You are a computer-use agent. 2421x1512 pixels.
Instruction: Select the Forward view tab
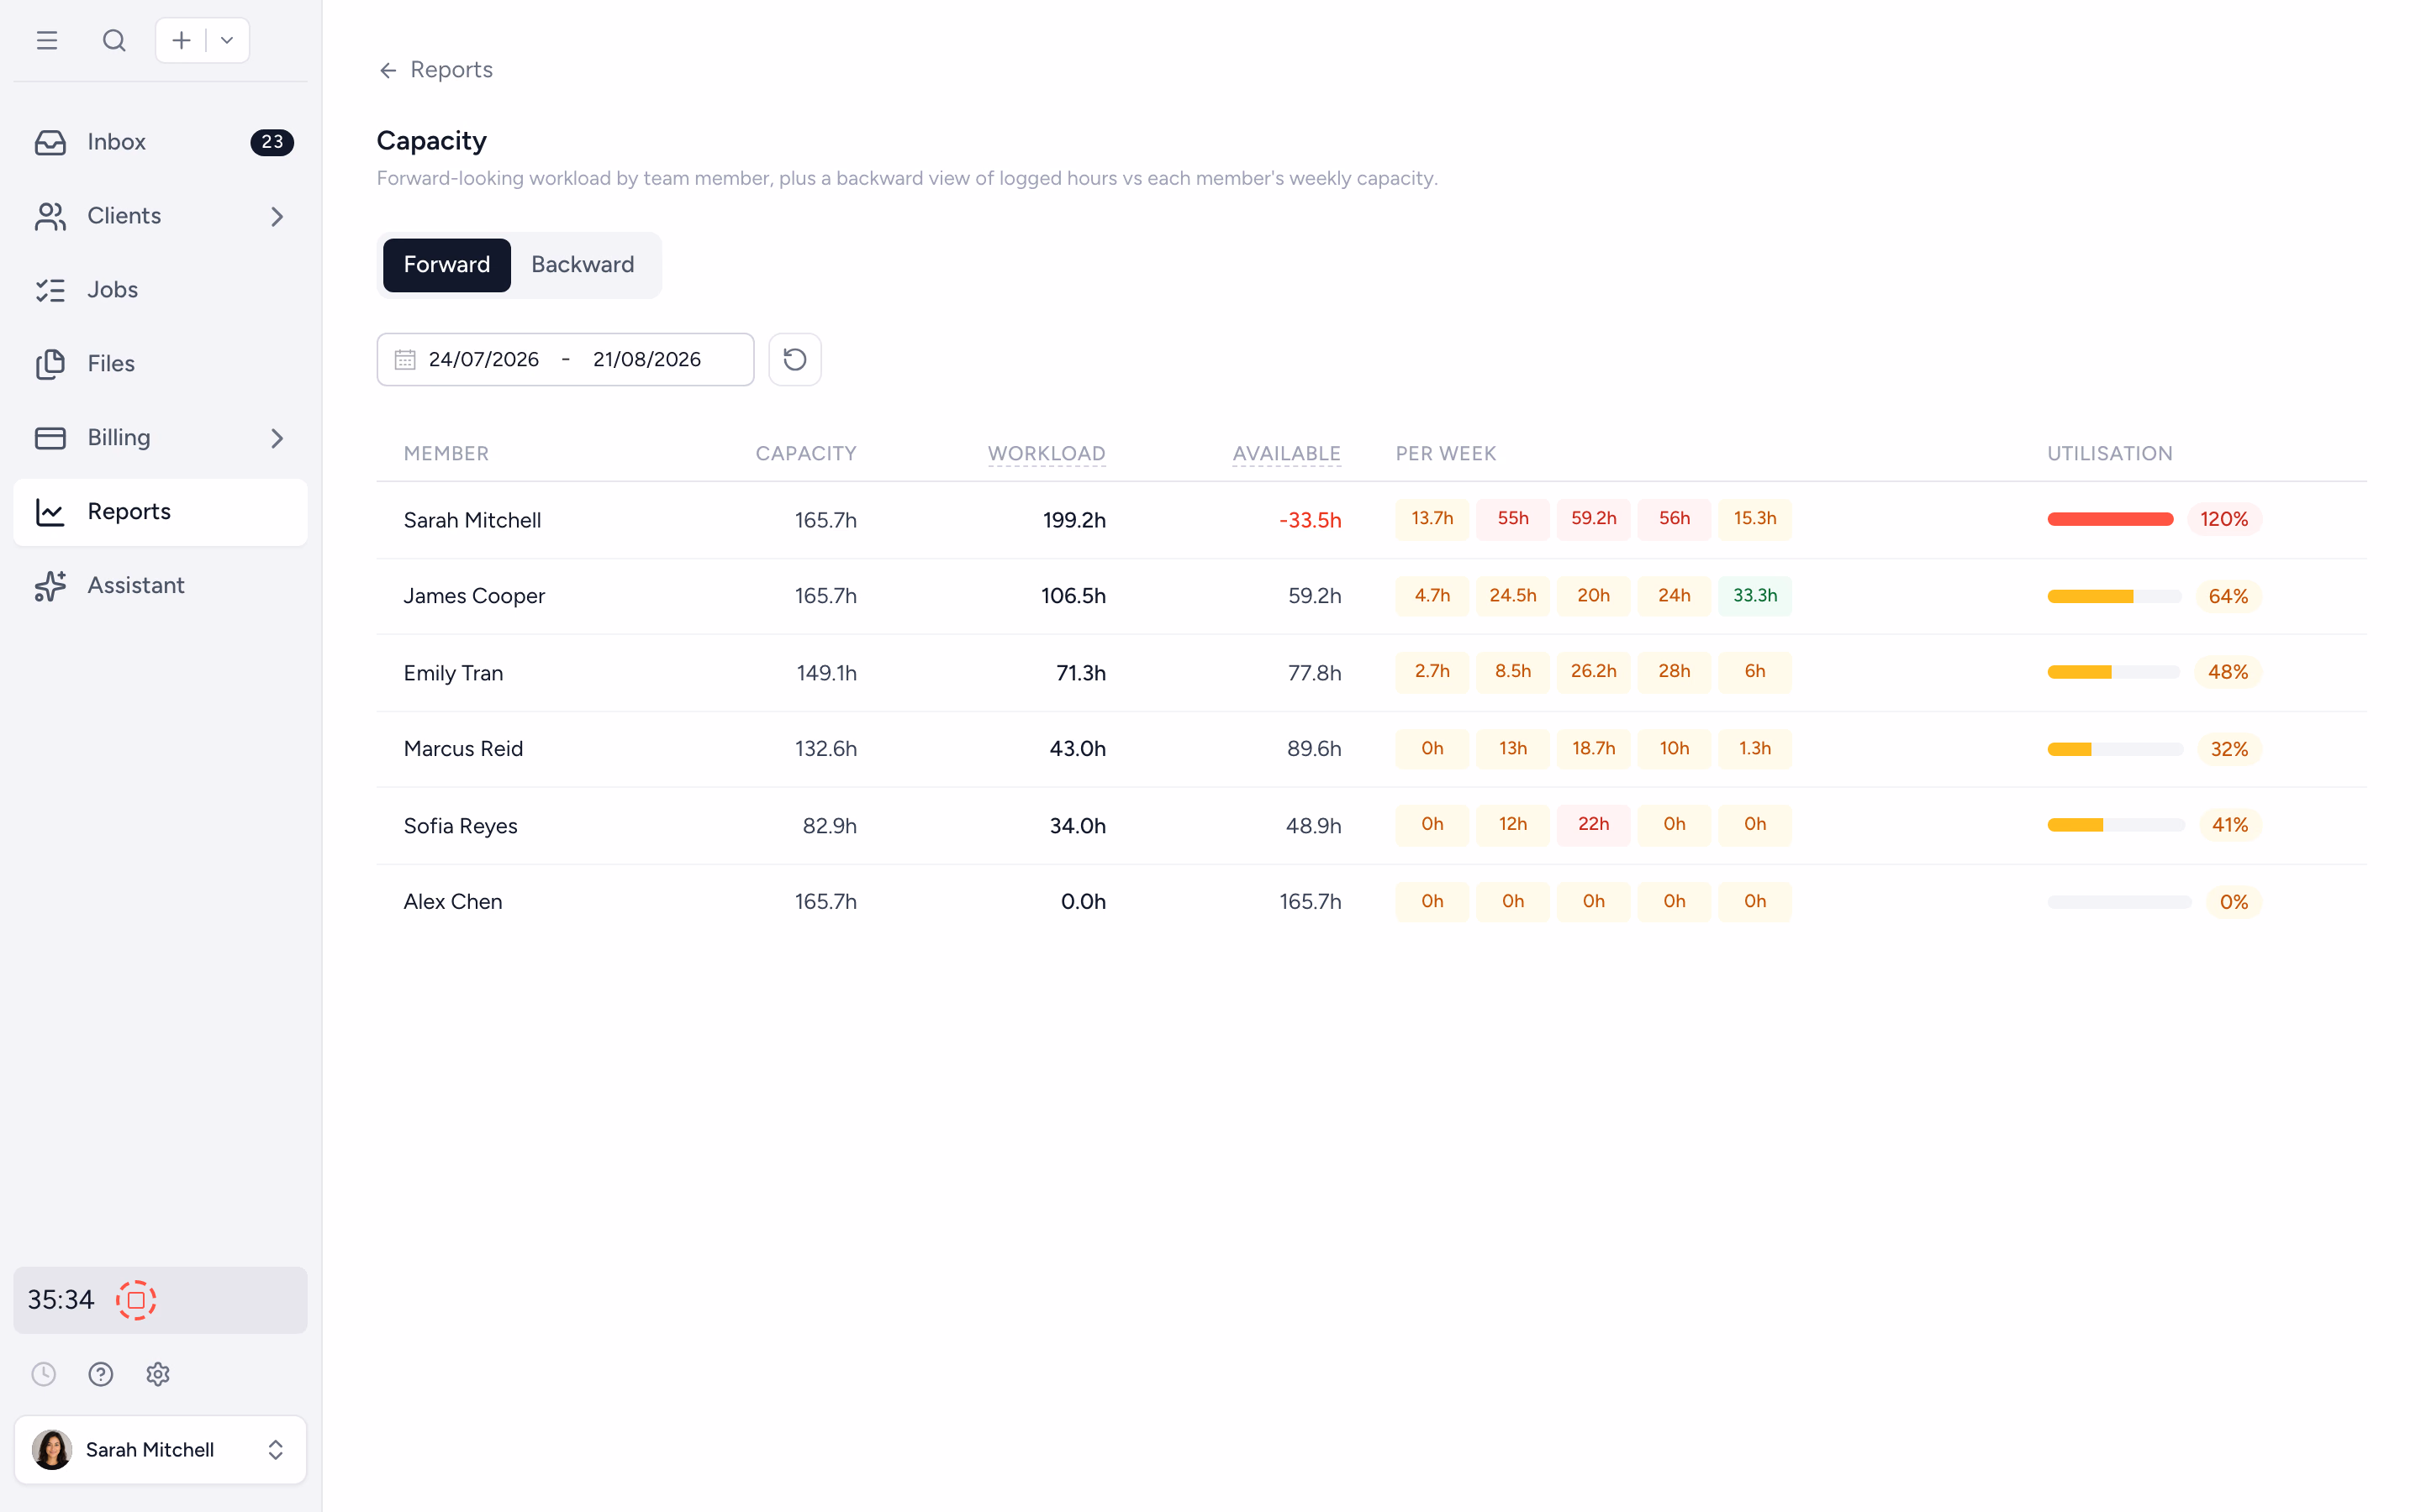446,265
